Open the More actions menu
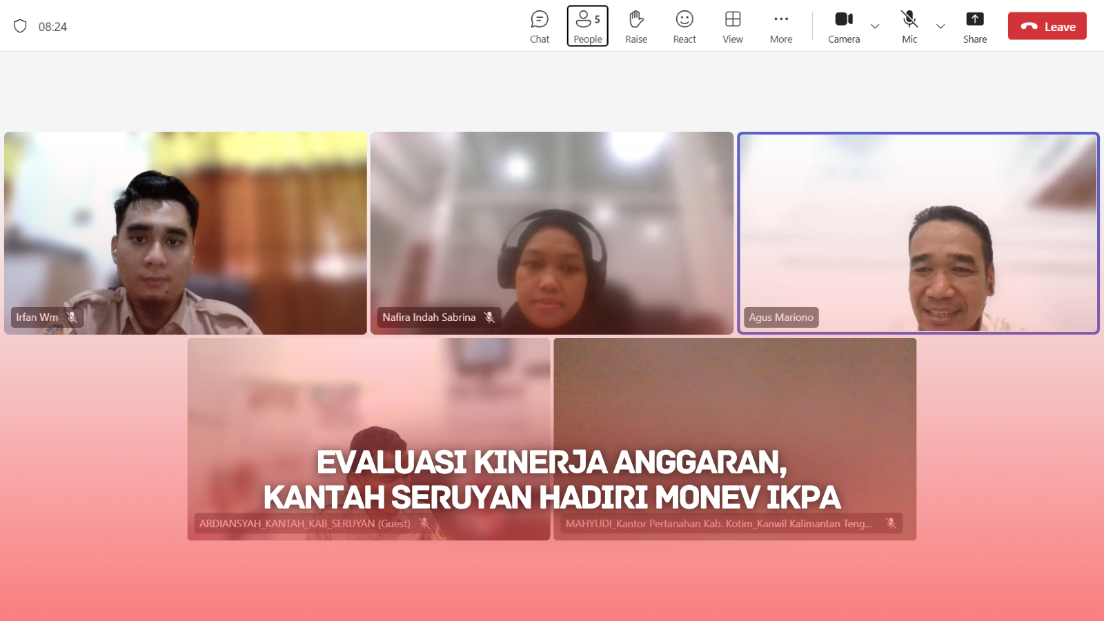Screen dimensions: 1104x621 pos(780,27)
